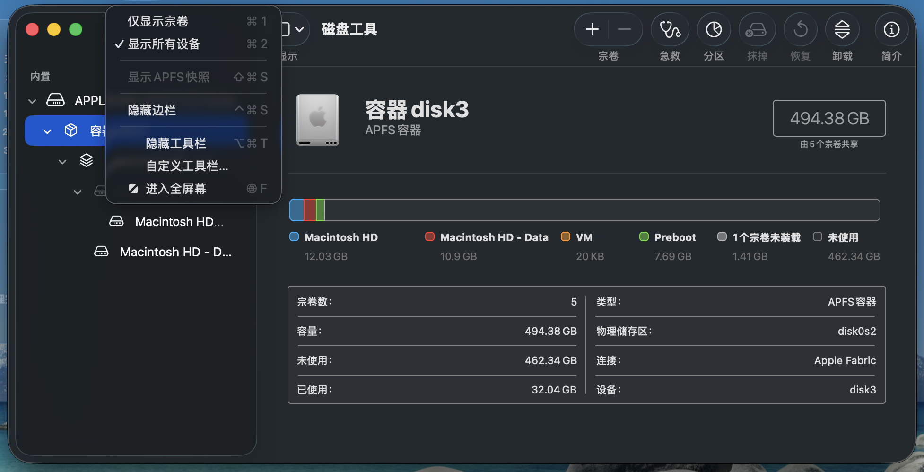Open the View dropdown chevron in toolbar
Image resolution: width=924 pixels, height=472 pixels.
click(x=299, y=30)
